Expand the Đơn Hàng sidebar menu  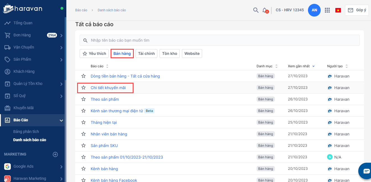tap(61, 35)
